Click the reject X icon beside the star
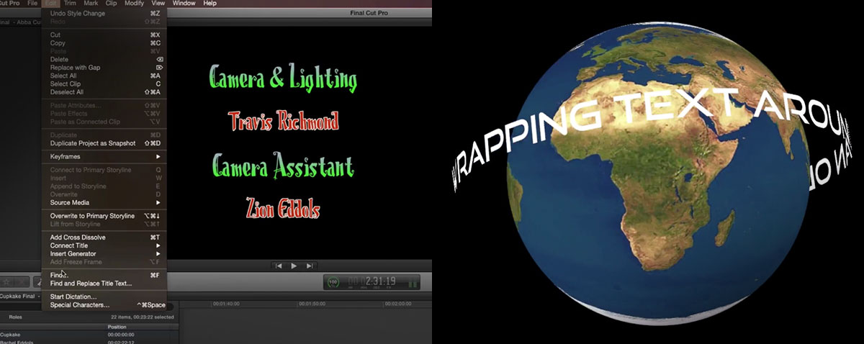The image size is (864, 344). click(x=20, y=281)
